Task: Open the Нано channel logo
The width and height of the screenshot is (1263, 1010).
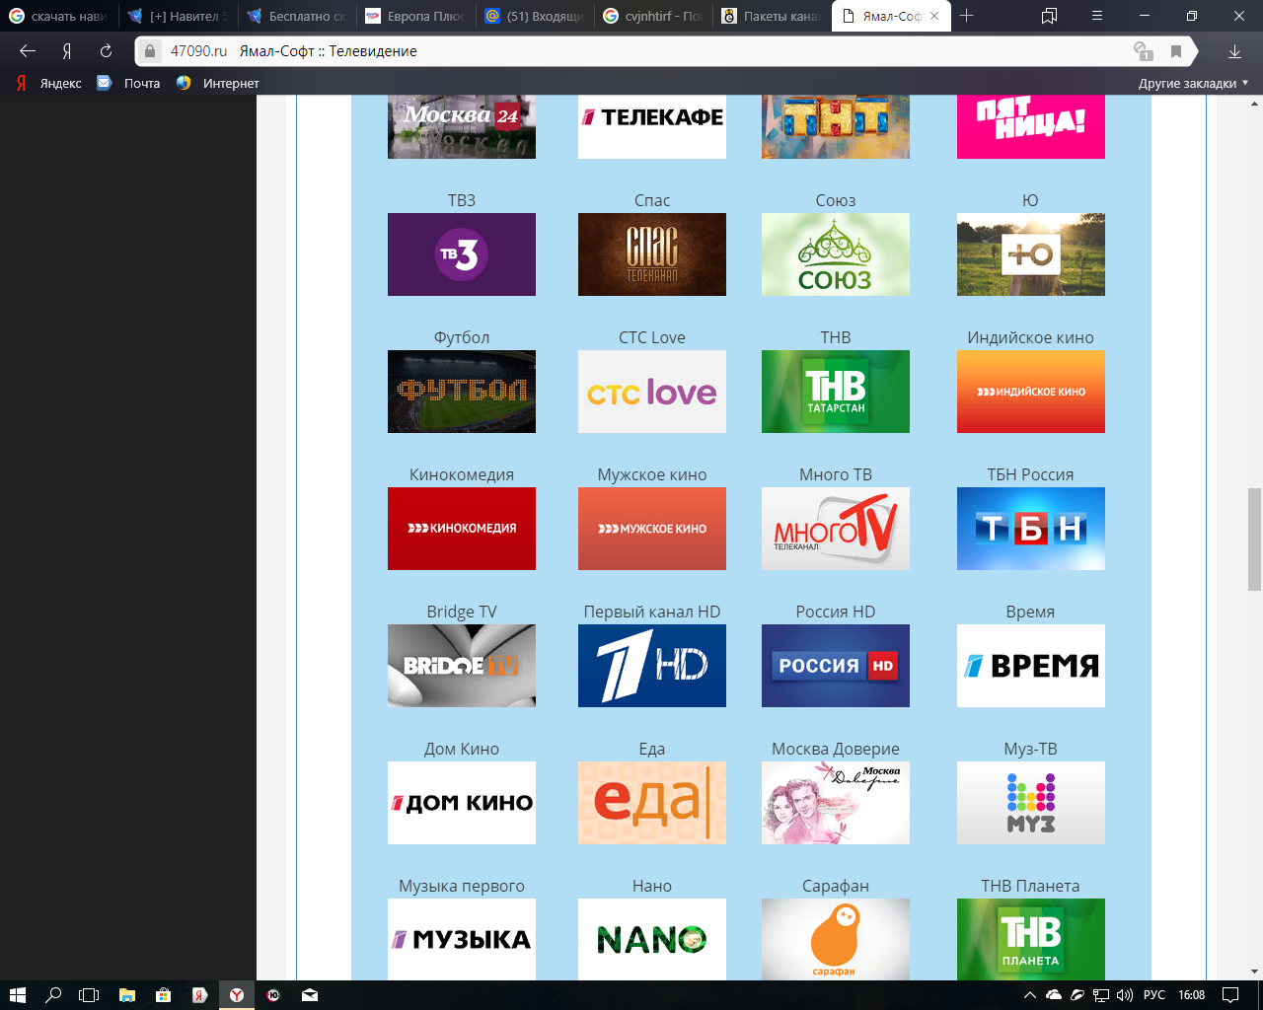Action: pos(652,939)
